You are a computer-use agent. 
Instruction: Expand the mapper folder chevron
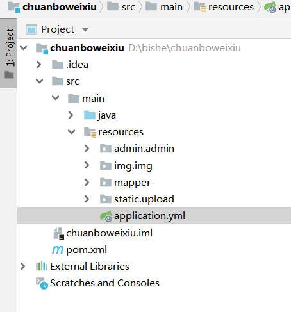coord(87,183)
